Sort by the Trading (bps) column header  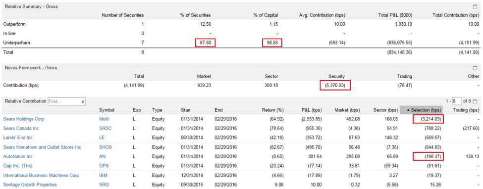click(x=466, y=110)
